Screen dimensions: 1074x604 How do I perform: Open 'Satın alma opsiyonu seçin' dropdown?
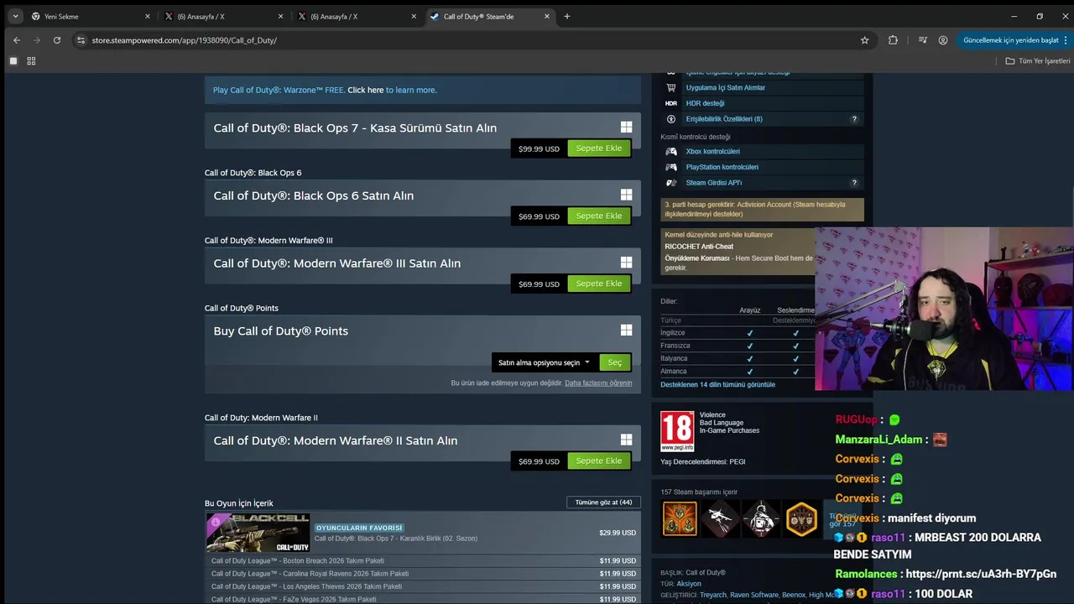(x=544, y=363)
